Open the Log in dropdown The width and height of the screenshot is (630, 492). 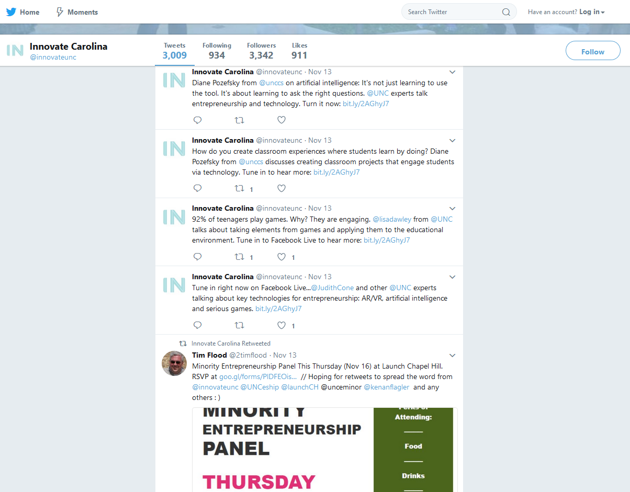click(x=592, y=12)
